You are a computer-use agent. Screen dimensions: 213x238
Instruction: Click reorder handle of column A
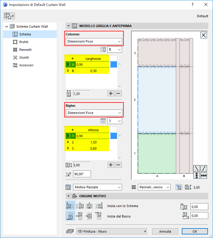68,65
